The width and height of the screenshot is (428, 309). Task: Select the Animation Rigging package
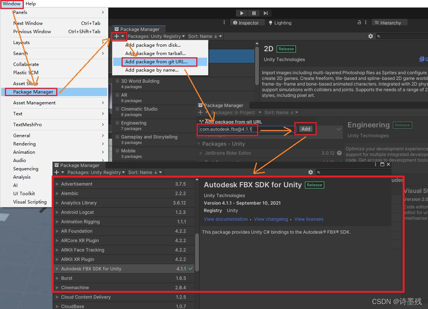coord(124,222)
